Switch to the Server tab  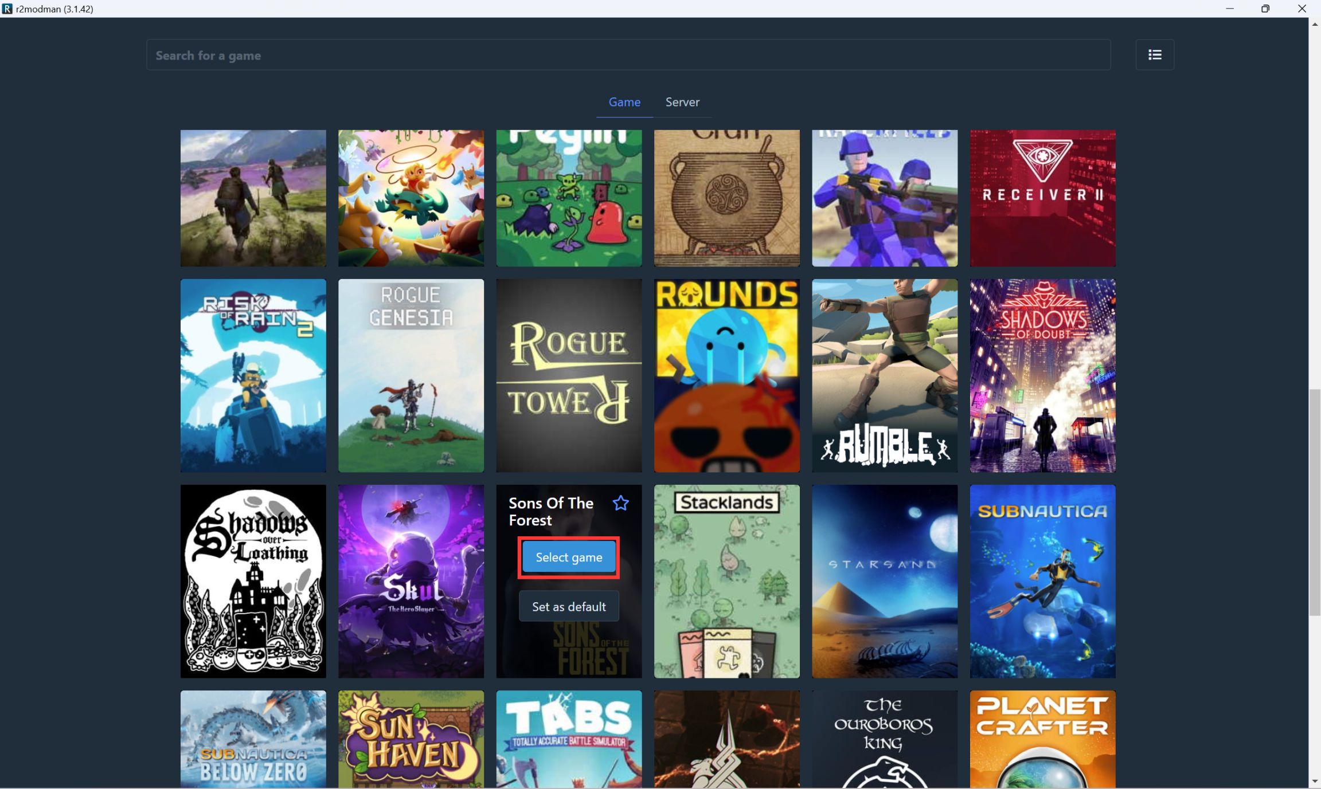(x=682, y=102)
